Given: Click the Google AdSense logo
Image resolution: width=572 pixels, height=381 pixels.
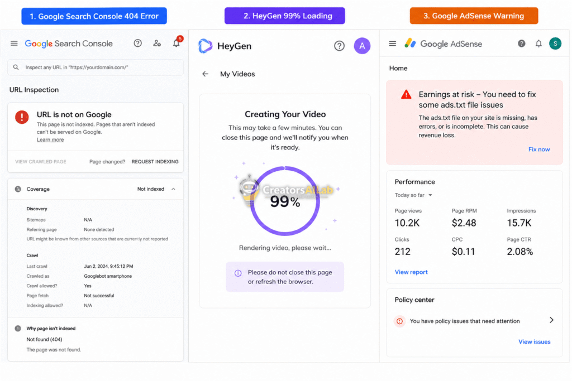Looking at the screenshot, I should click(x=443, y=44).
